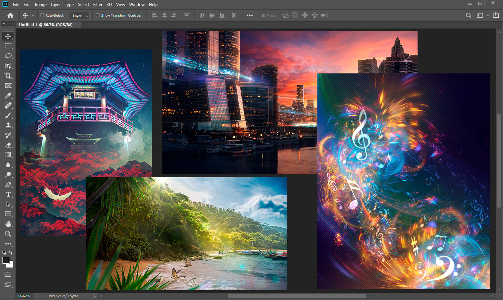The width and height of the screenshot is (503, 300).
Task: Click the Share button
Action: 496,15
